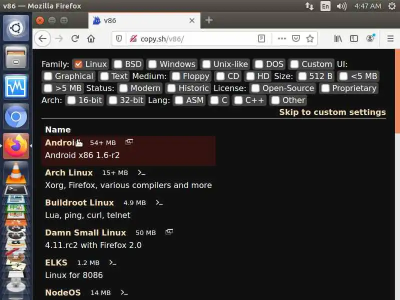Check the Modern status filter
This screenshot has height=300, width=400.
[x=123, y=88]
